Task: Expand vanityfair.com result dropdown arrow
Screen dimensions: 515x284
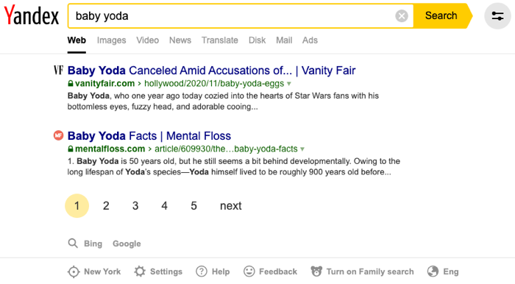Action: 289,84
